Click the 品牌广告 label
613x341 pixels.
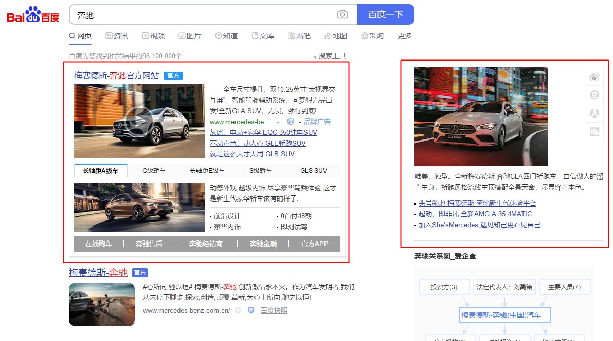[x=317, y=122]
